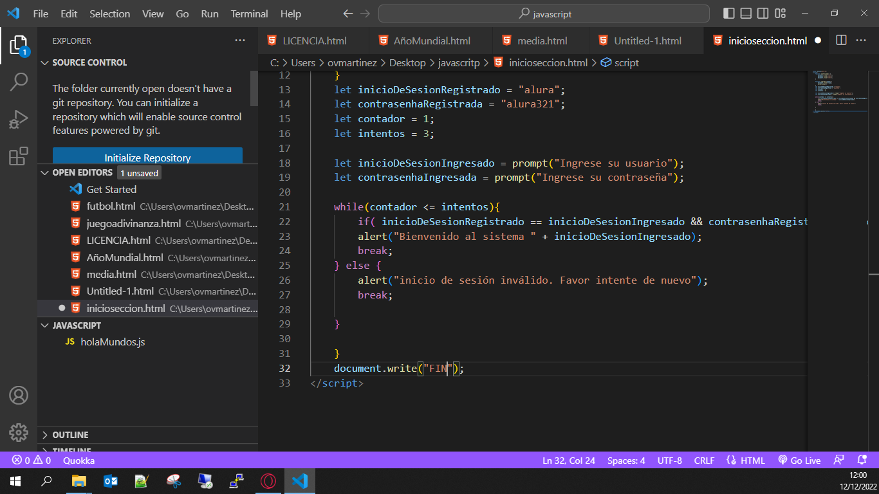Screen dimensions: 879x494
Task: Open editor more actions ellipsis
Action: (861, 41)
